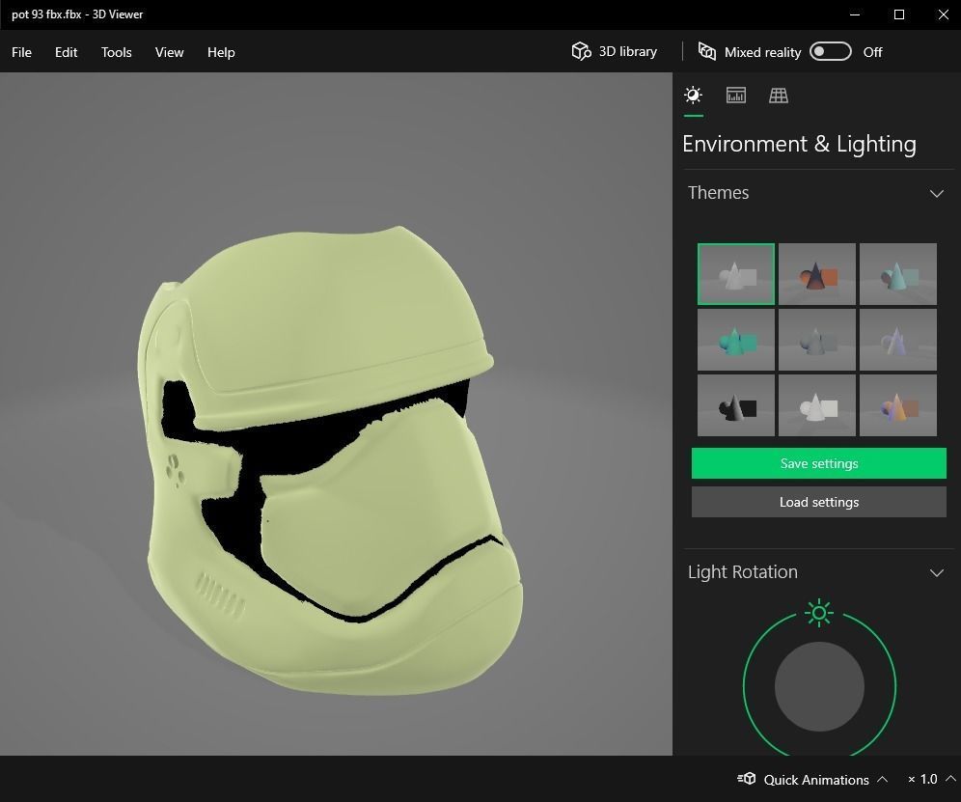
Task: Select the black shapes theme thumbnail
Action: coord(736,405)
